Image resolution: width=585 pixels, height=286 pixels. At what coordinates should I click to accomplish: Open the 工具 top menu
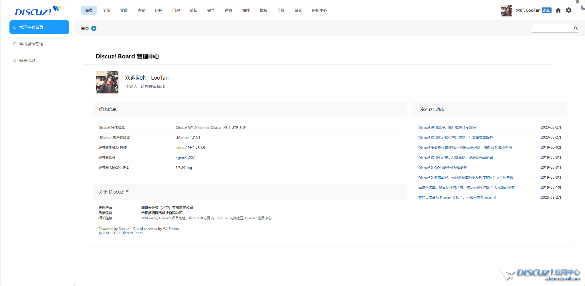281,10
